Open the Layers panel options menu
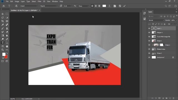The width and height of the screenshot is (178, 100). [x=176, y=12]
